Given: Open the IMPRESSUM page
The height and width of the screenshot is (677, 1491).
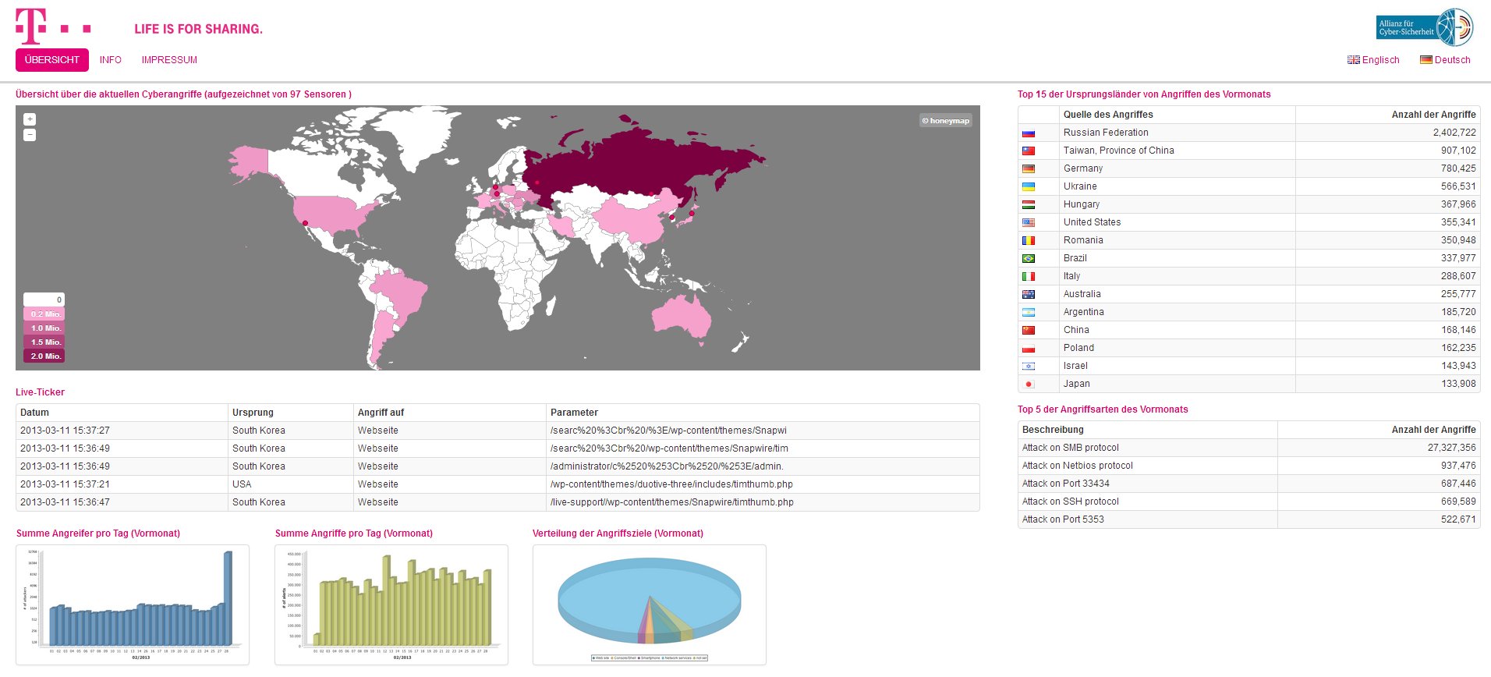Looking at the screenshot, I should (x=169, y=60).
